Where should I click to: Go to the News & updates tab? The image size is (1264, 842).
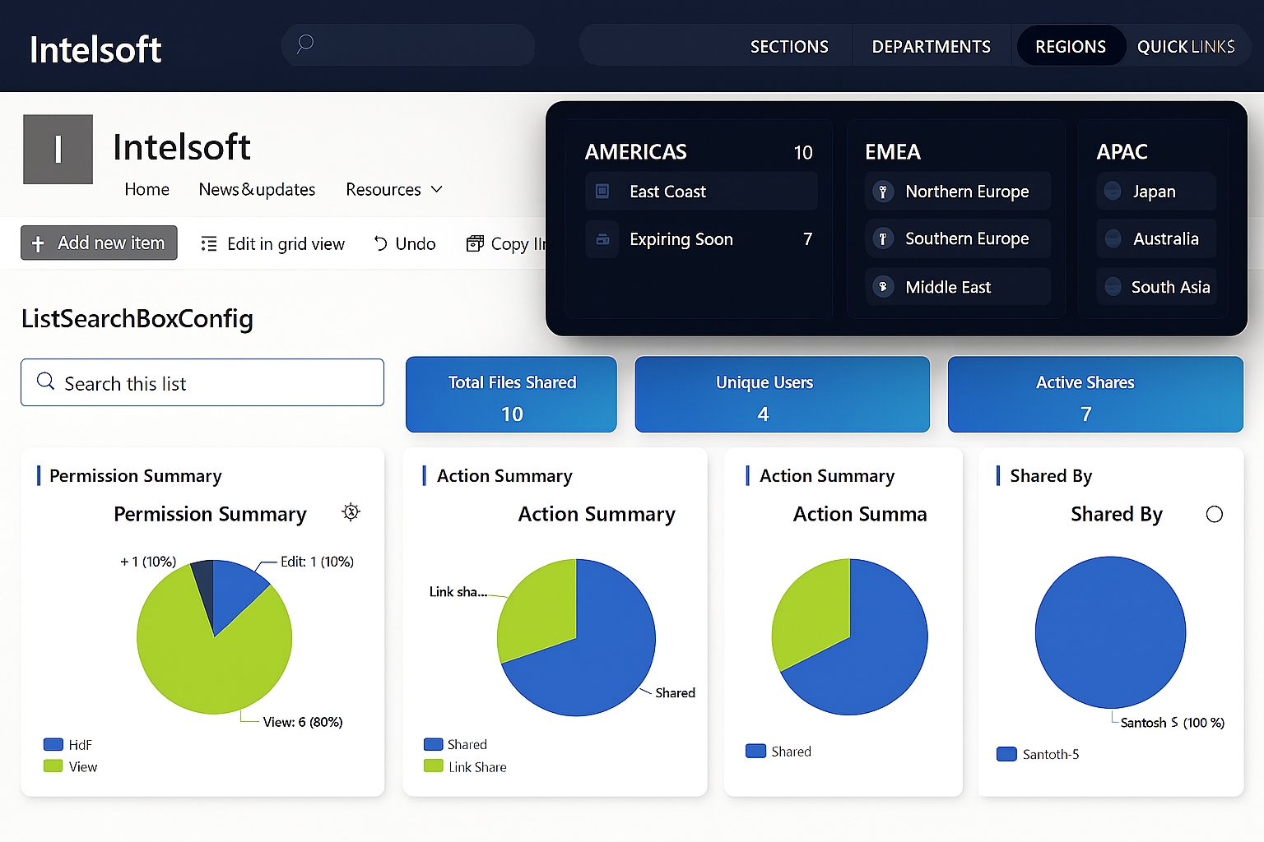(x=257, y=190)
